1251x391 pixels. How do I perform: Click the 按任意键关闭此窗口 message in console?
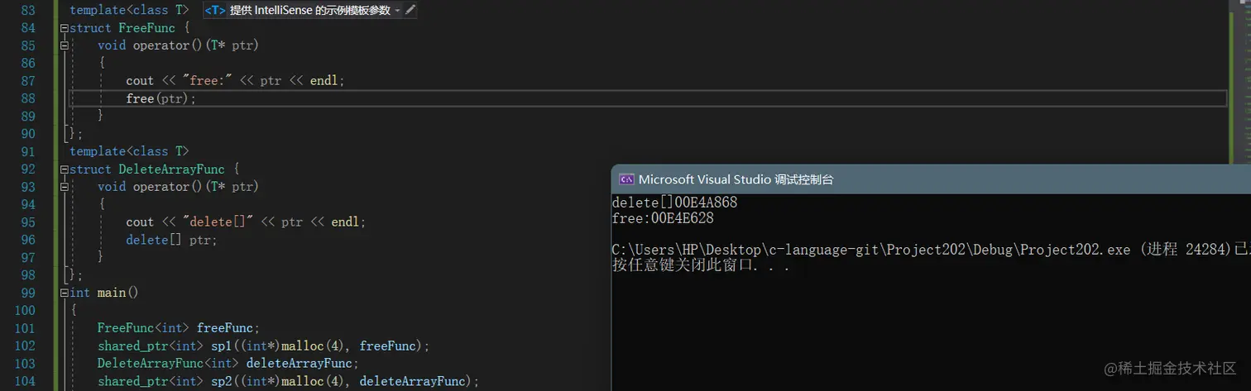coord(701,266)
